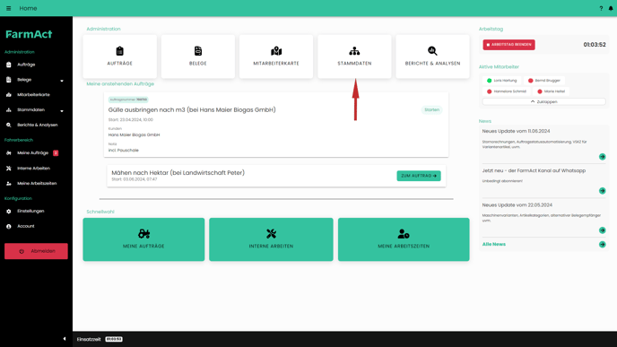Image resolution: width=617 pixels, height=347 pixels.
Task: Click the Zum Auftrag button
Action: pyautogui.click(x=419, y=176)
